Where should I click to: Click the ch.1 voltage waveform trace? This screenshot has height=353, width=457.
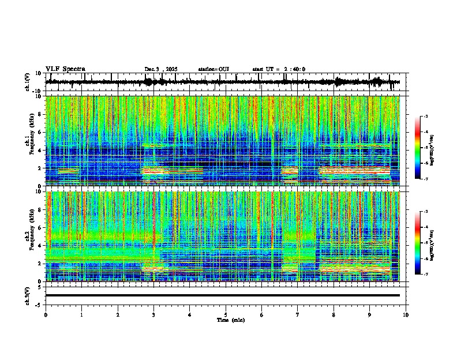pyautogui.click(x=222, y=82)
